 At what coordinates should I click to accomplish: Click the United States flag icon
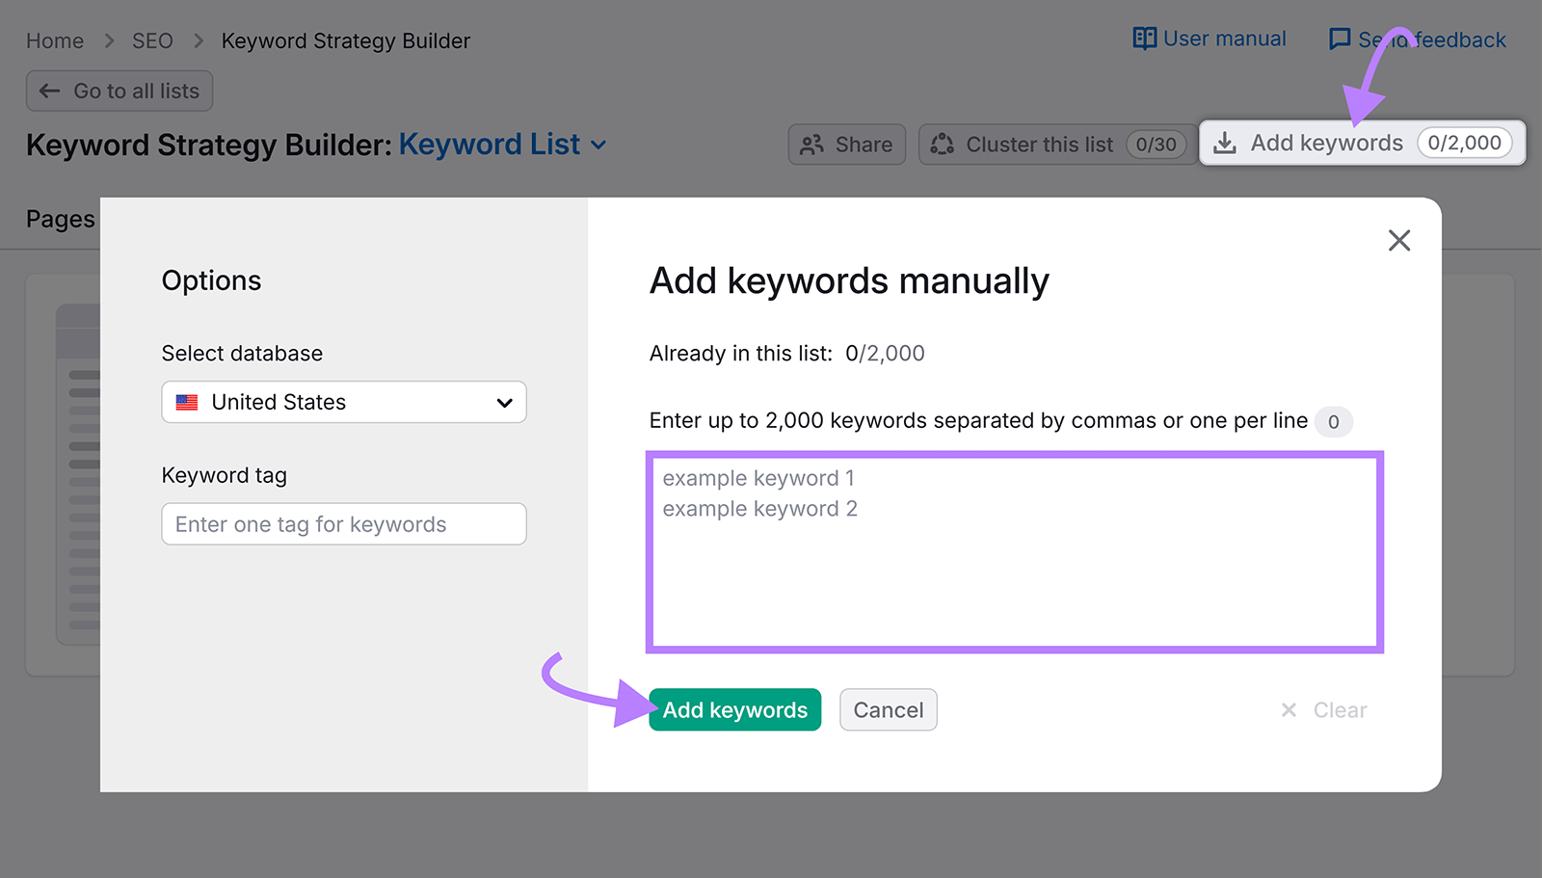[189, 402]
